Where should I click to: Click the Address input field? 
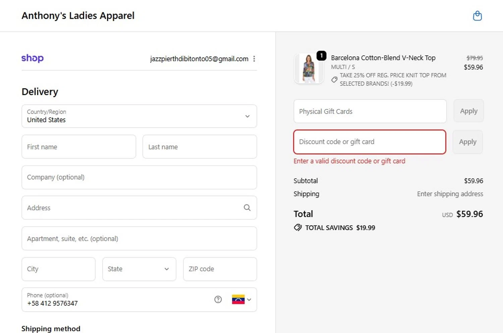(x=139, y=208)
